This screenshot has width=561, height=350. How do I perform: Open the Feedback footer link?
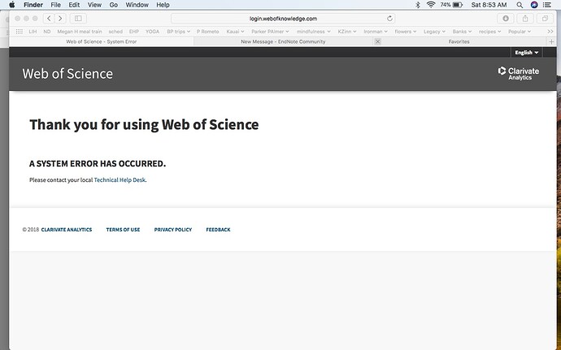click(218, 230)
